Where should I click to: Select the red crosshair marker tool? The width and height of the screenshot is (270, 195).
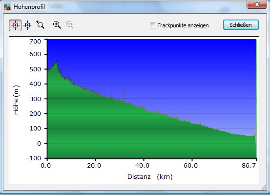[x=15, y=25]
